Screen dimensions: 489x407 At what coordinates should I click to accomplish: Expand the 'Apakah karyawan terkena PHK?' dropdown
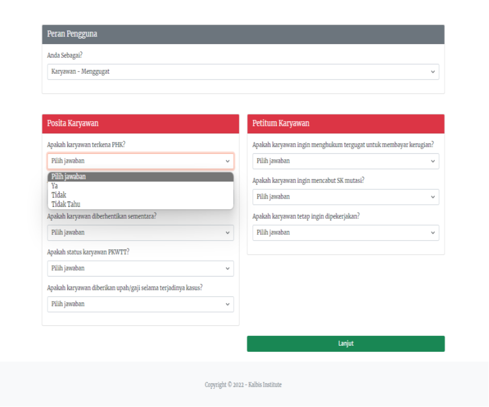tap(140, 161)
